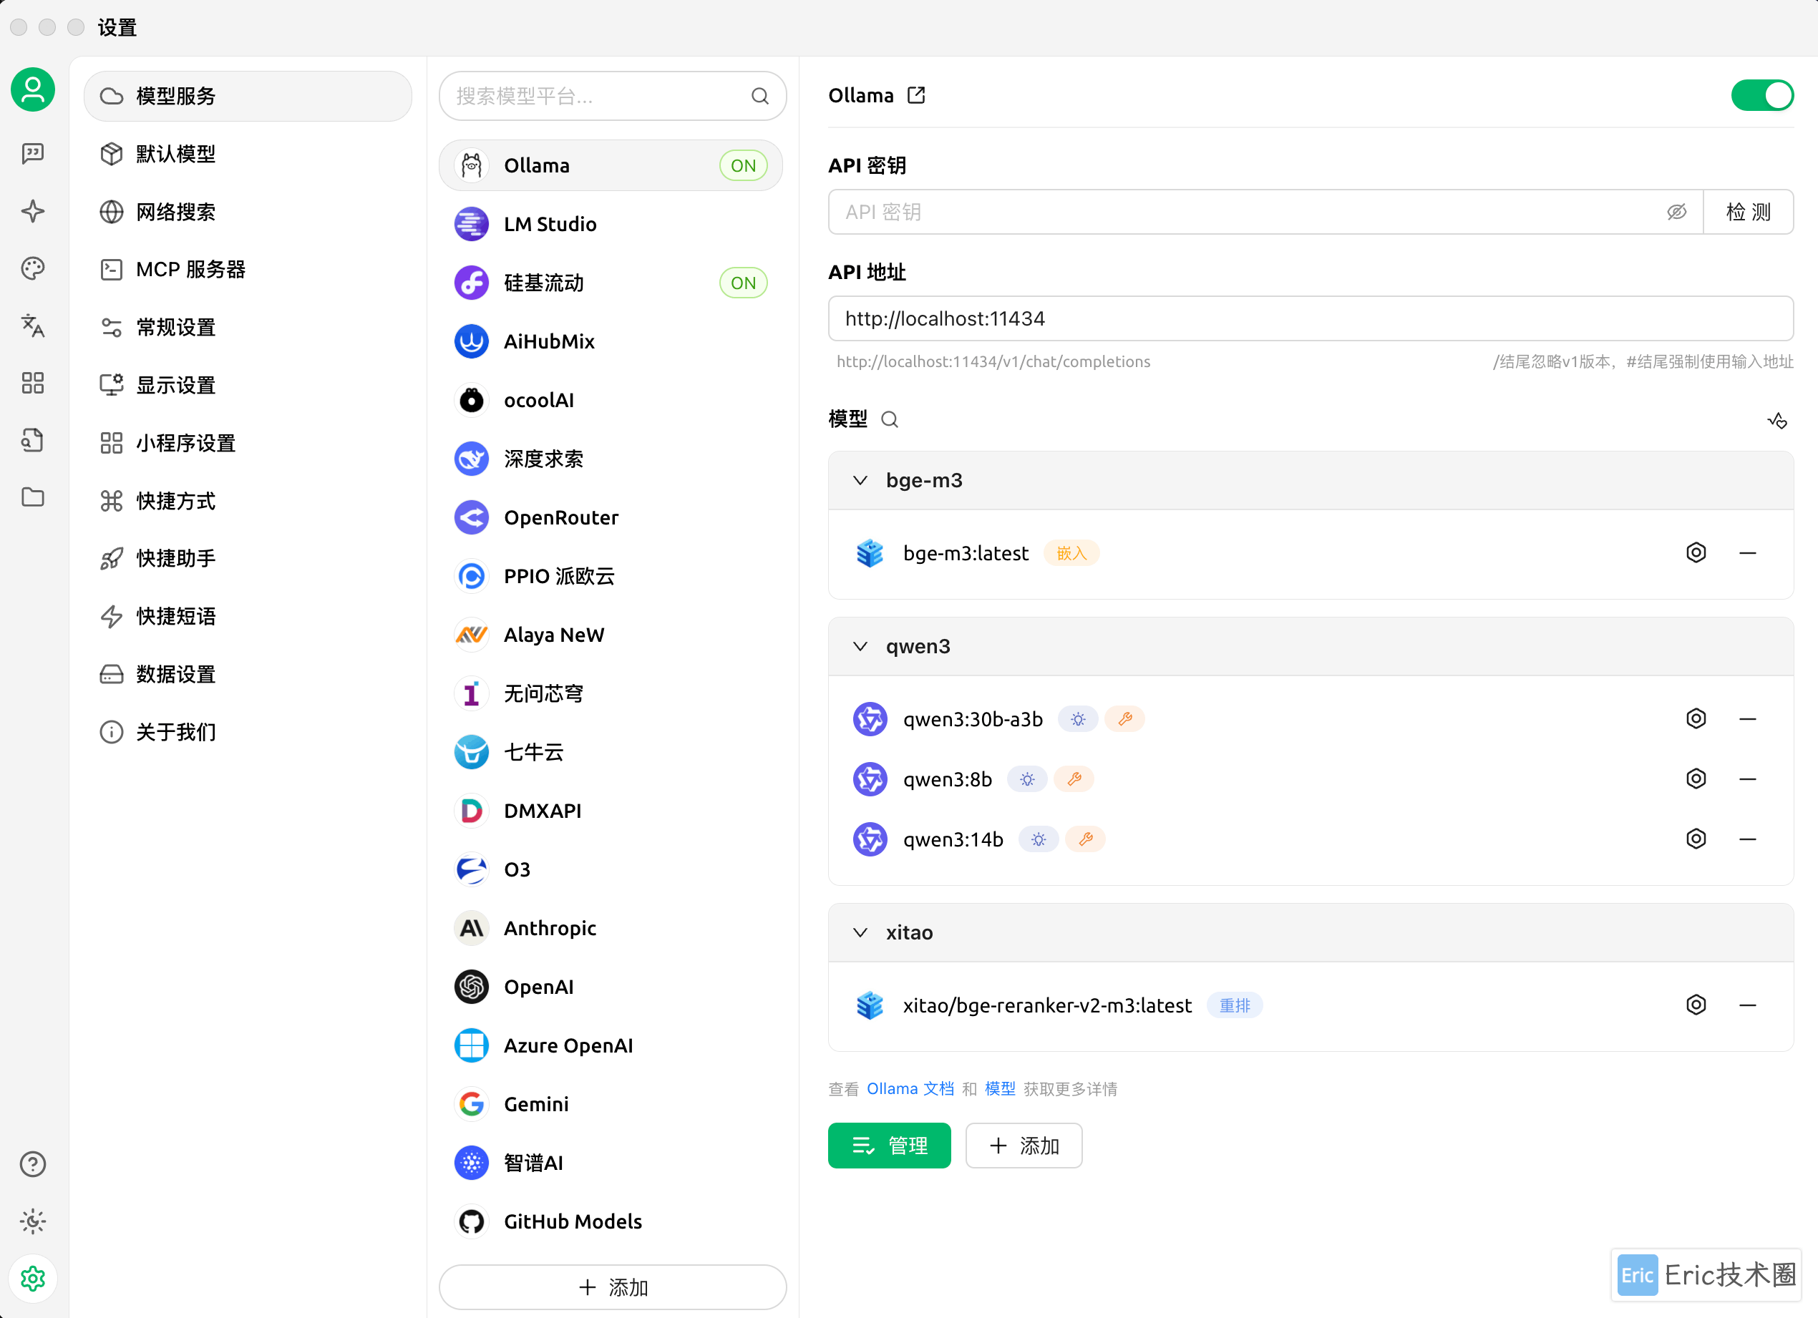Remove the qwen3:30b-a3b model
This screenshot has width=1818, height=1318.
tap(1749, 718)
